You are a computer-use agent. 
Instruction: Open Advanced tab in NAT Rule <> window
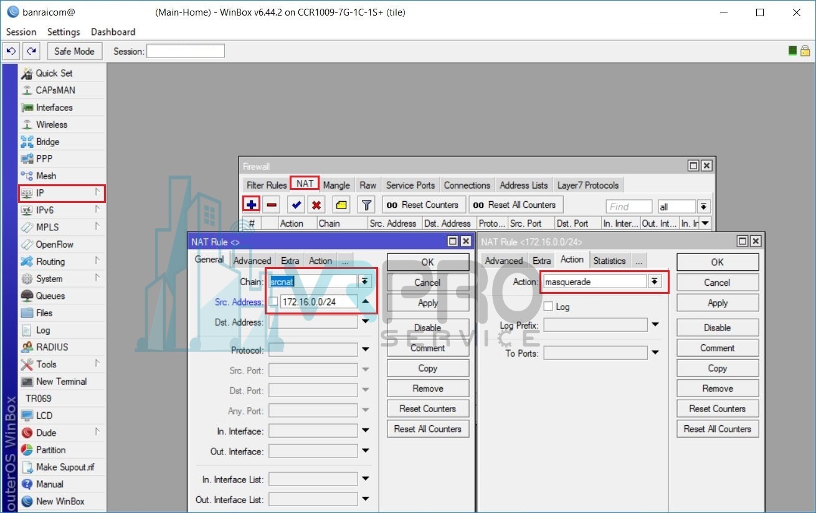point(252,261)
